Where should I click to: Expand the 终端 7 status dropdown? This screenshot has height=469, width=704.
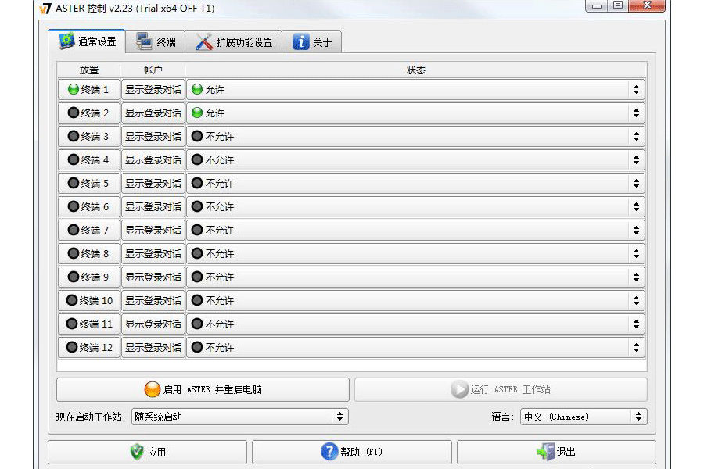[x=416, y=230]
